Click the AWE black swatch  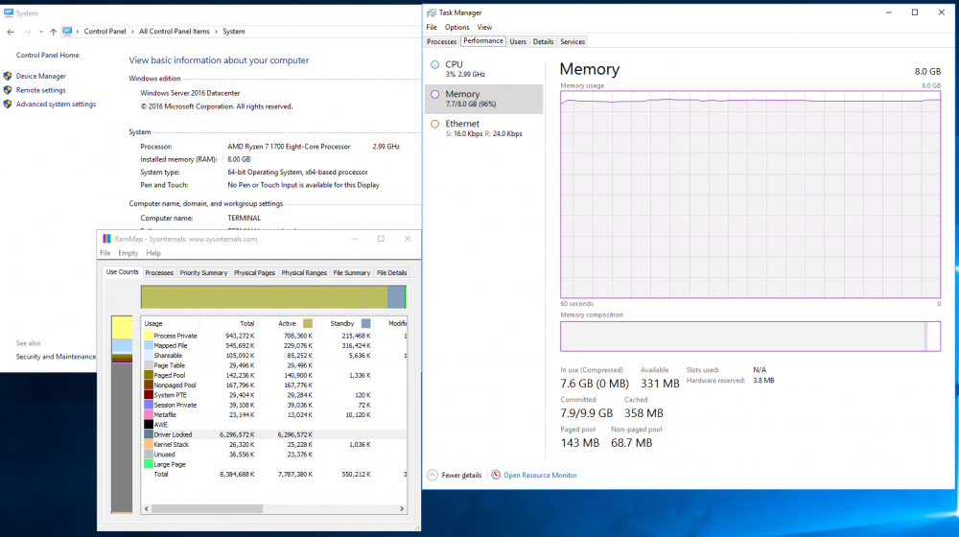pos(149,425)
